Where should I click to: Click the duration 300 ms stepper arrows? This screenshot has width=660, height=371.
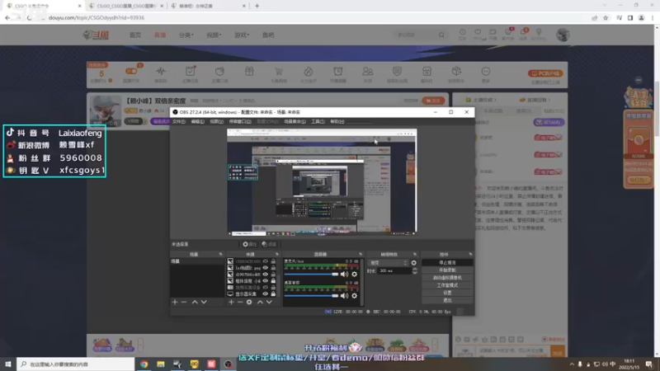415,271
